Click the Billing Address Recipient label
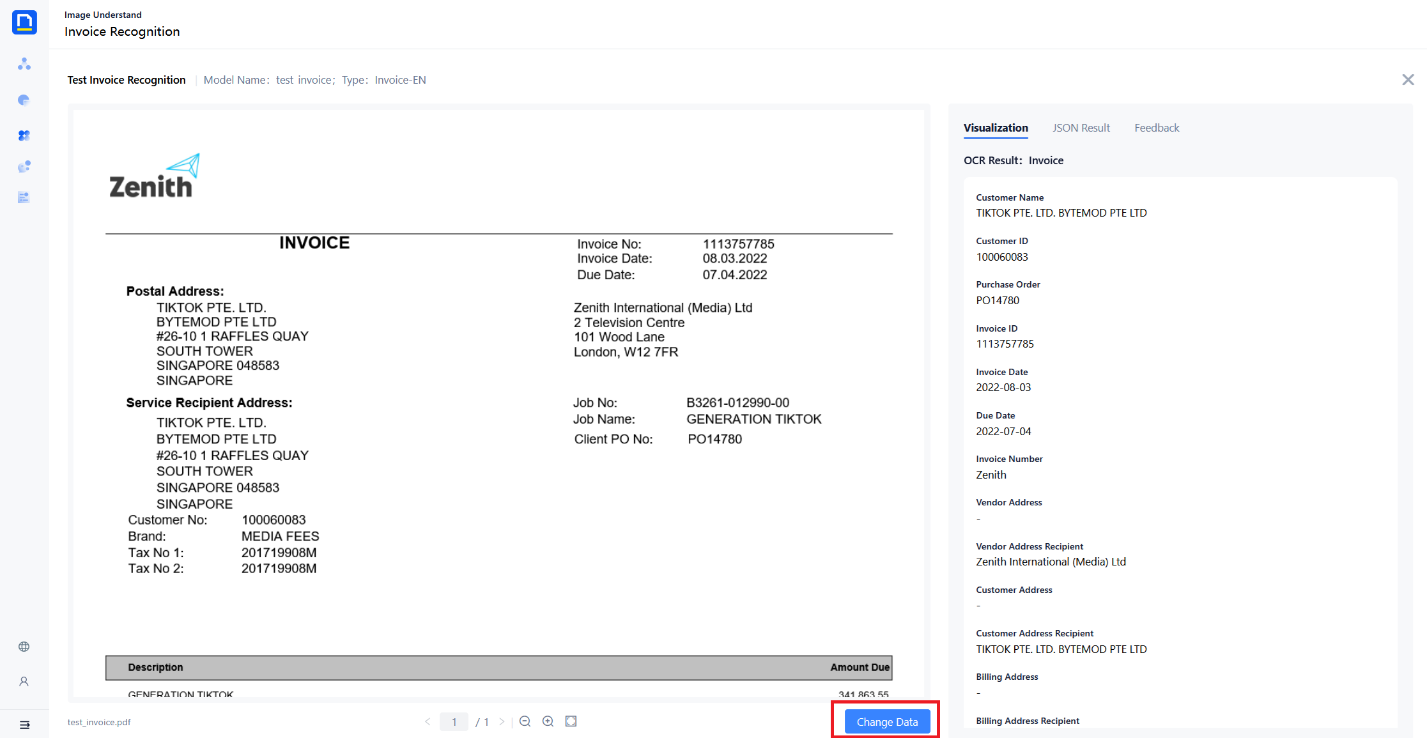 [1028, 721]
